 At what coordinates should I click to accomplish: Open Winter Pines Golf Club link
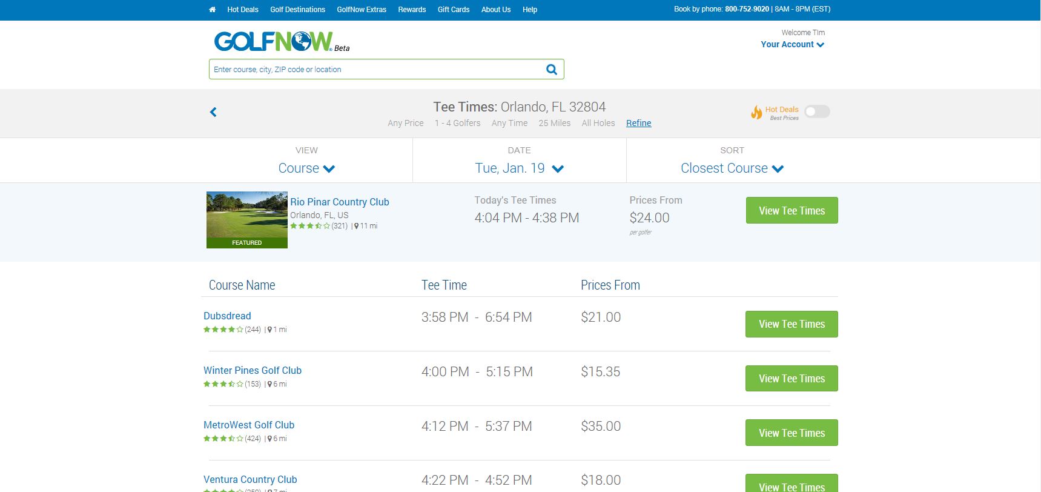pyautogui.click(x=253, y=370)
